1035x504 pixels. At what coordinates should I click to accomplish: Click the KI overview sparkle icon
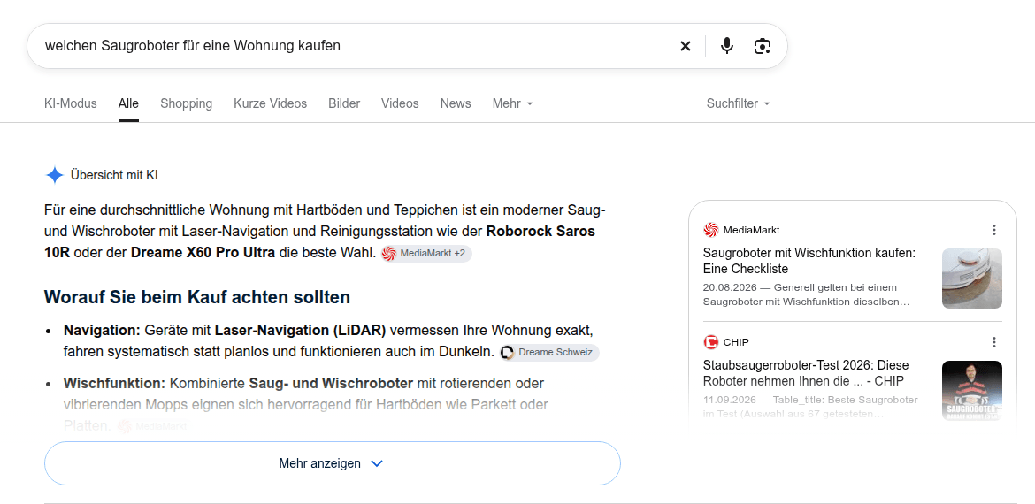(x=54, y=175)
